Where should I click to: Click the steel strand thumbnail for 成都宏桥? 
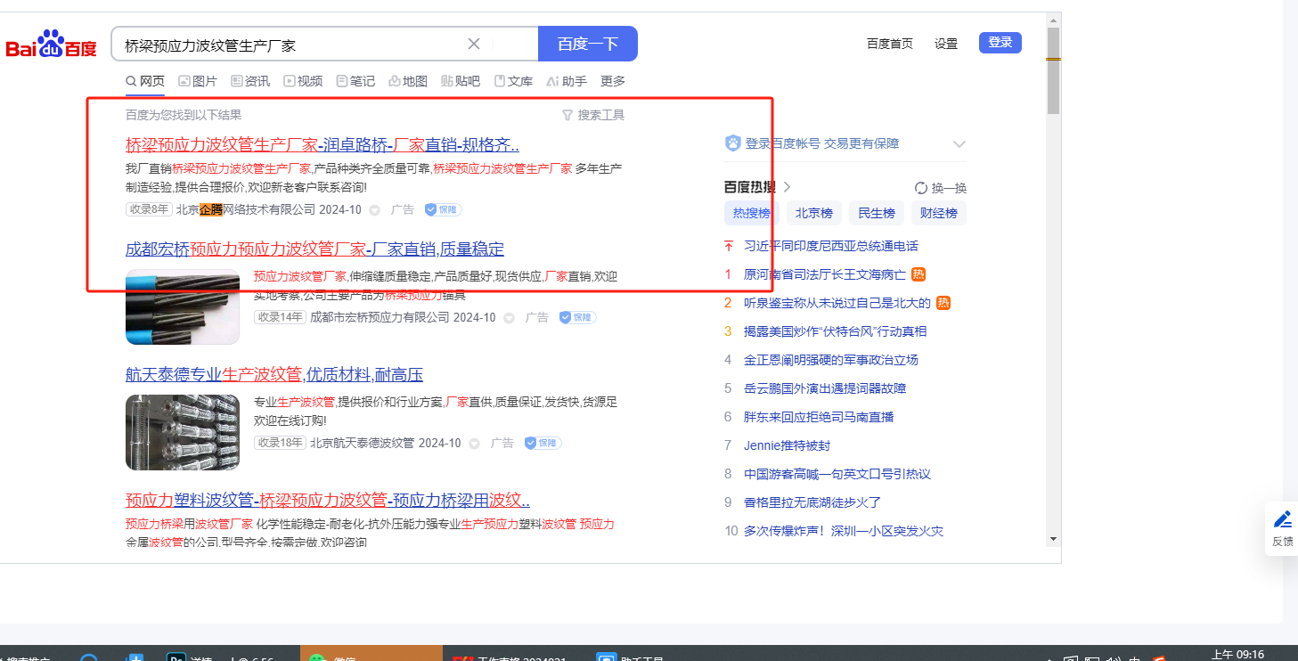coord(183,307)
